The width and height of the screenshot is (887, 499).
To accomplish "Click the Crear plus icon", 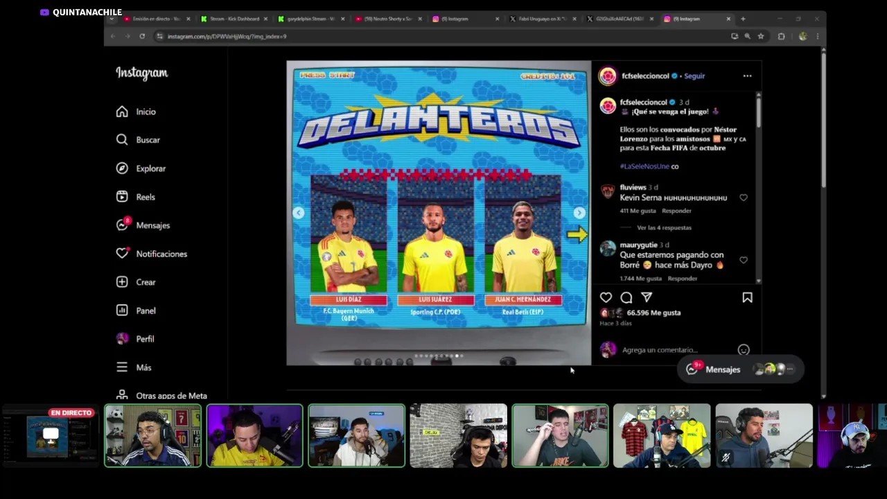I will 122,282.
